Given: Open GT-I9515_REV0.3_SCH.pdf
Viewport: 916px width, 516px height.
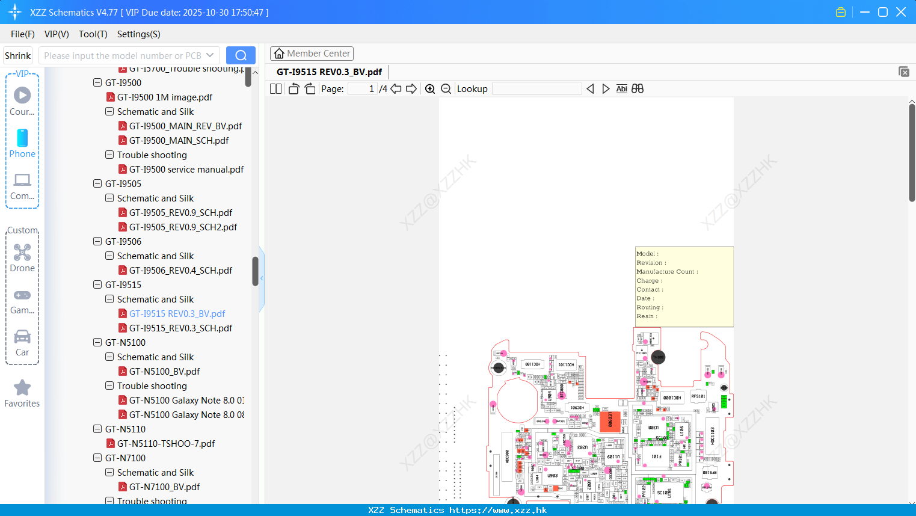Looking at the screenshot, I should (x=180, y=328).
